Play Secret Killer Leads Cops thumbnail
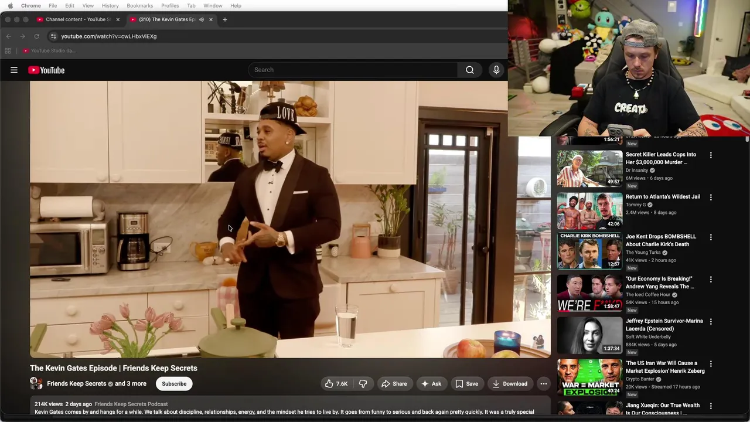This screenshot has height=422, width=750. click(589, 169)
